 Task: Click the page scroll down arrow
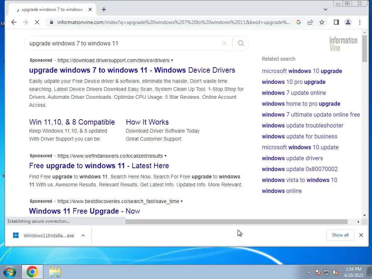tap(365, 215)
